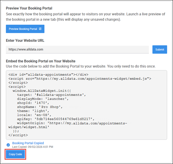Screen dimensions: 173x164
Task: Click the script src embed.js code line
Action: (x=80, y=79)
